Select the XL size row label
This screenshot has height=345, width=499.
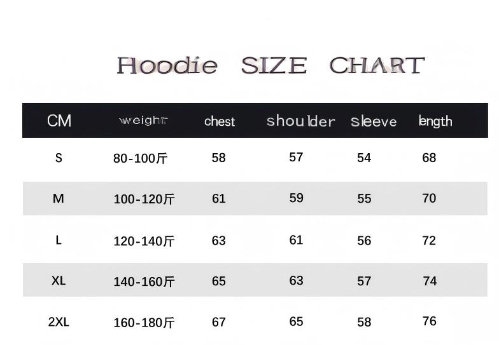(x=59, y=281)
